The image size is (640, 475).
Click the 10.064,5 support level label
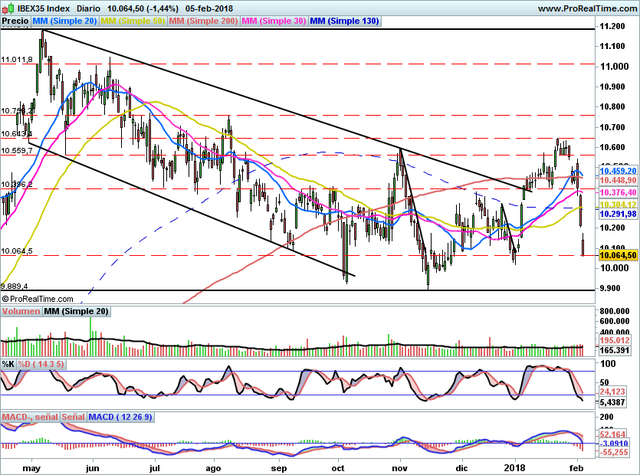17,251
